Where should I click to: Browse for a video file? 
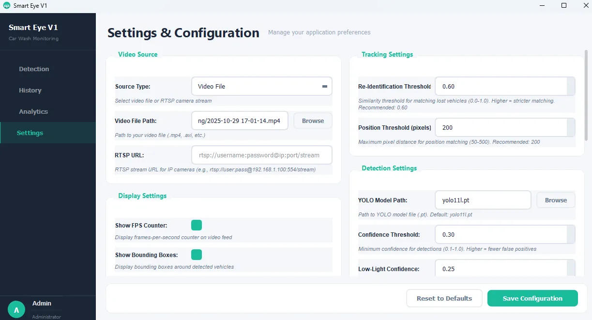click(x=313, y=121)
